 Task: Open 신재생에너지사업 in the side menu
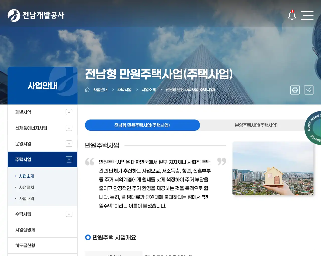tap(42, 128)
